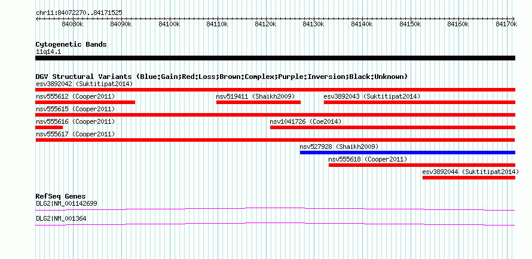Image resolution: width=532 pixels, height=259 pixels.
Task: Open variant label nsv555616 (Cooper2011)
Action: 75,121
